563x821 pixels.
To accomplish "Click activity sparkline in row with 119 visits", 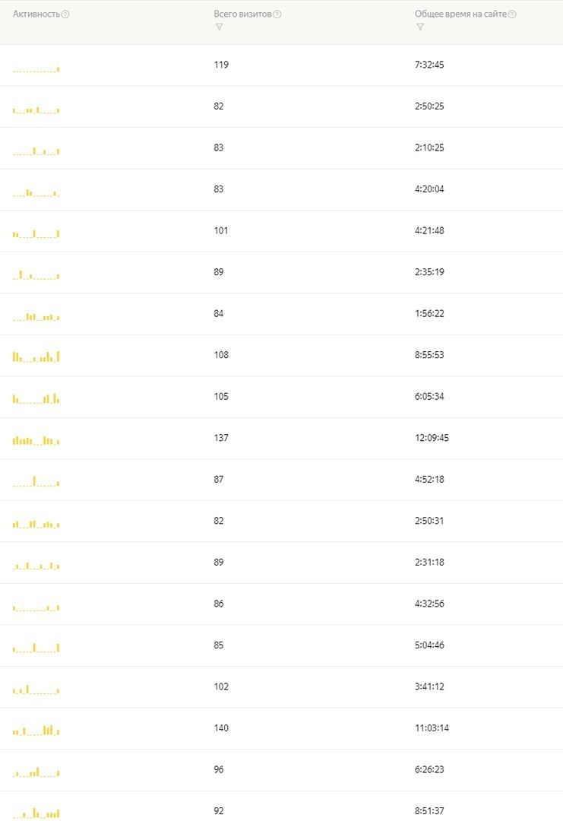I will (36, 68).
